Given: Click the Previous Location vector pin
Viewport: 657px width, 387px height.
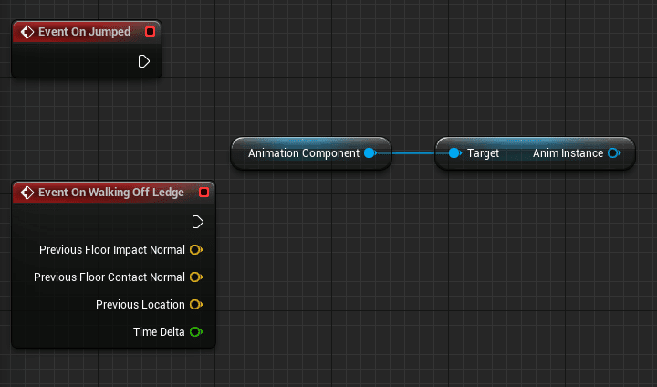Looking at the screenshot, I should pos(196,305).
